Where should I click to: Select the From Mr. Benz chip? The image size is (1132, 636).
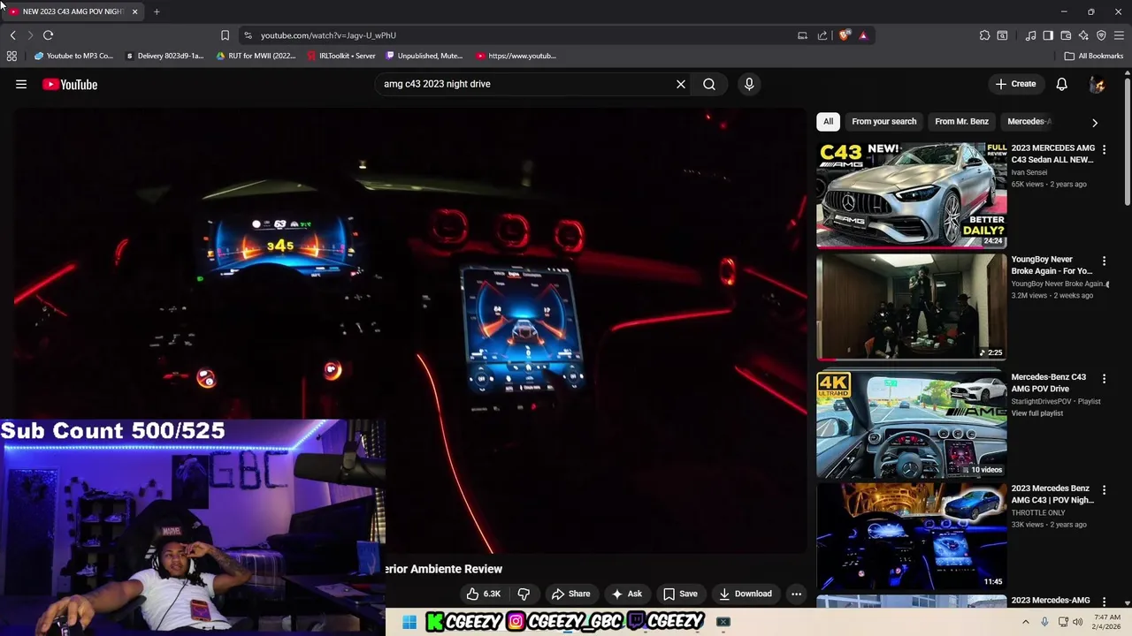(961, 121)
